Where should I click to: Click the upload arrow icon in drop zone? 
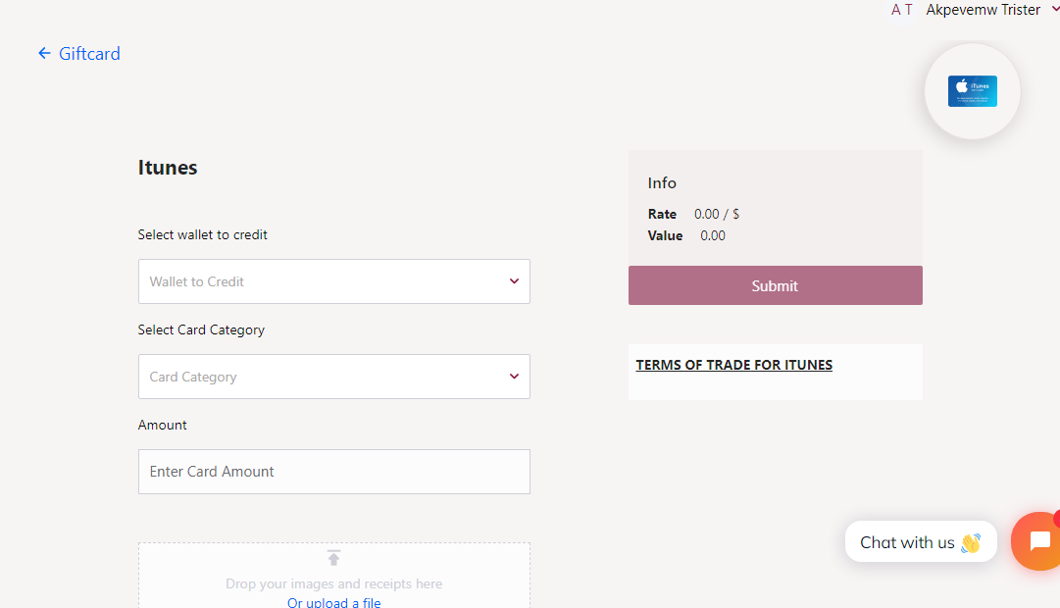[334, 558]
